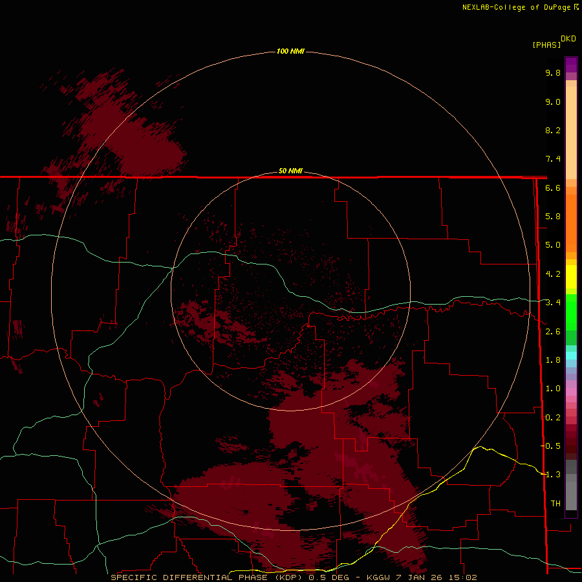
Task: Click the DKD label above the scale
Action: (568, 38)
